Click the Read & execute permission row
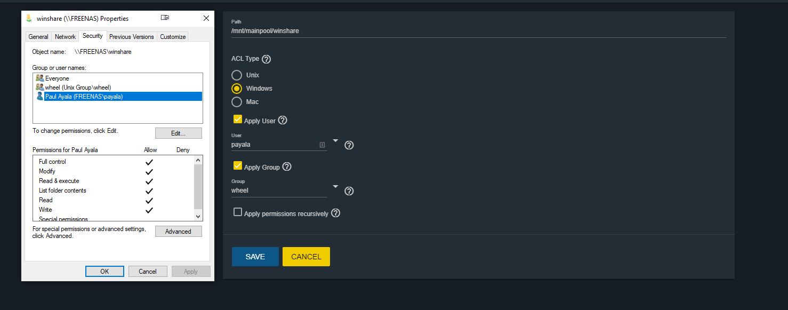The image size is (788, 310). pos(114,181)
